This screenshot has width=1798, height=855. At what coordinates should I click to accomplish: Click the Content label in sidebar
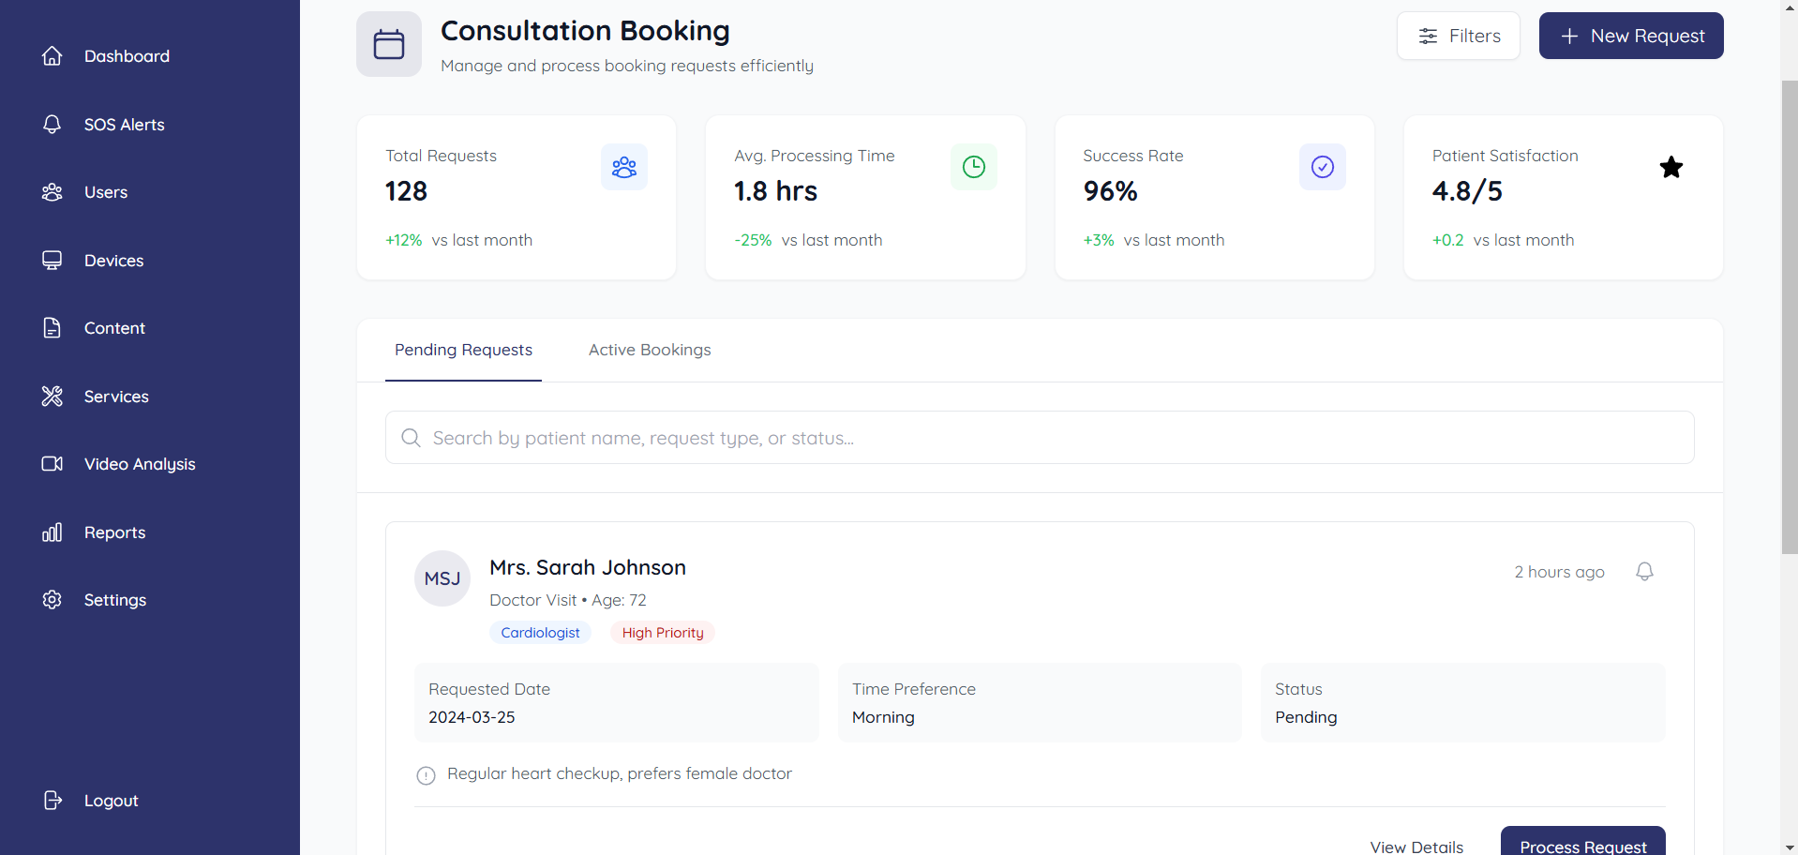114,328
